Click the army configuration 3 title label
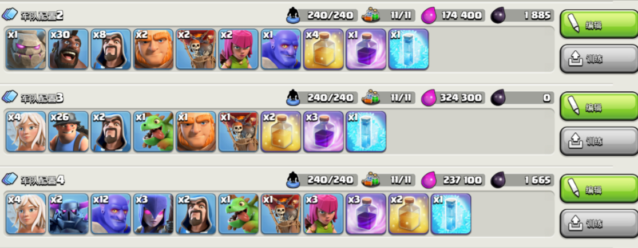The width and height of the screenshot is (638, 248). pos(42,97)
